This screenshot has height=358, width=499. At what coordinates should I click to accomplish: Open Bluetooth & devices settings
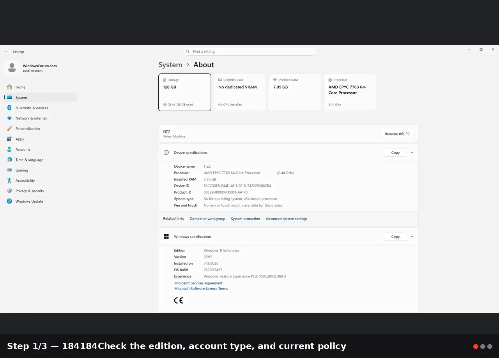[41, 108]
